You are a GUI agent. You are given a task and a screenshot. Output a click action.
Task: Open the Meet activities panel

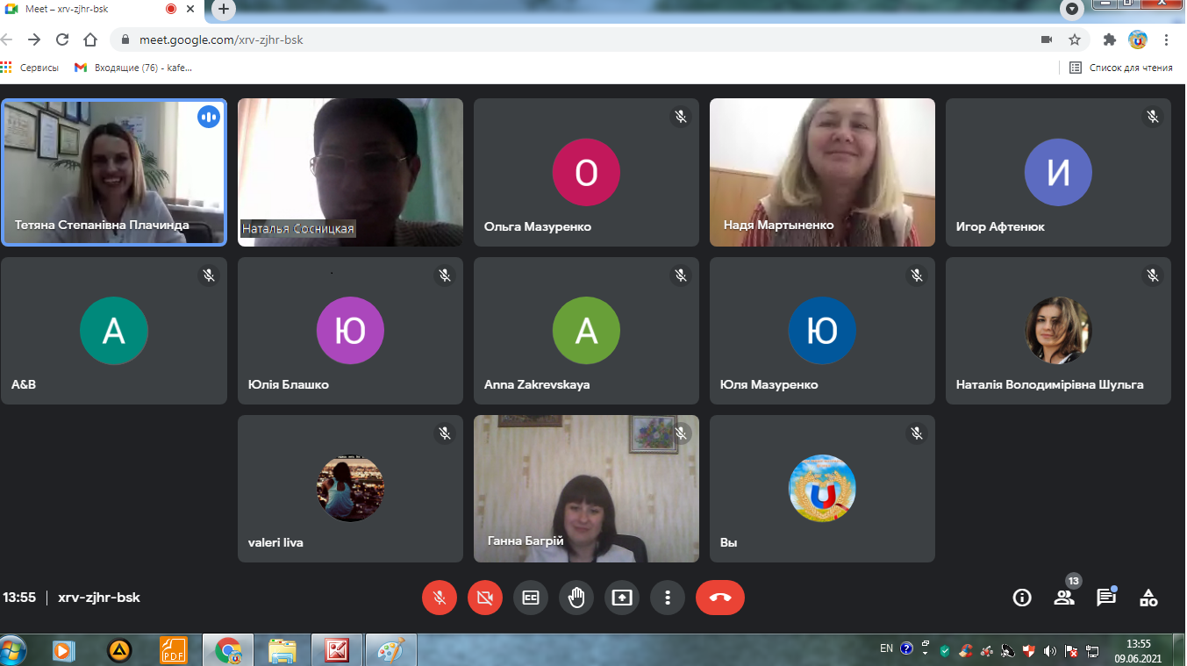[x=1148, y=598]
